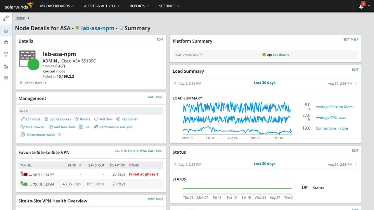
Task: Click the 16.93 kbps bandwidth out value
Action: point(95,184)
